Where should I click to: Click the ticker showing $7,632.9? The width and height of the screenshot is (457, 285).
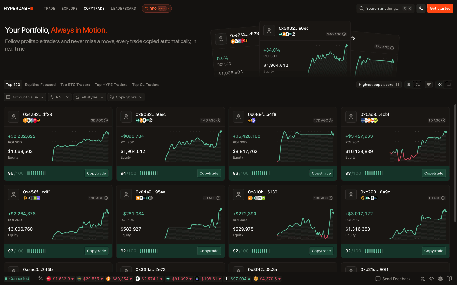coord(60,279)
